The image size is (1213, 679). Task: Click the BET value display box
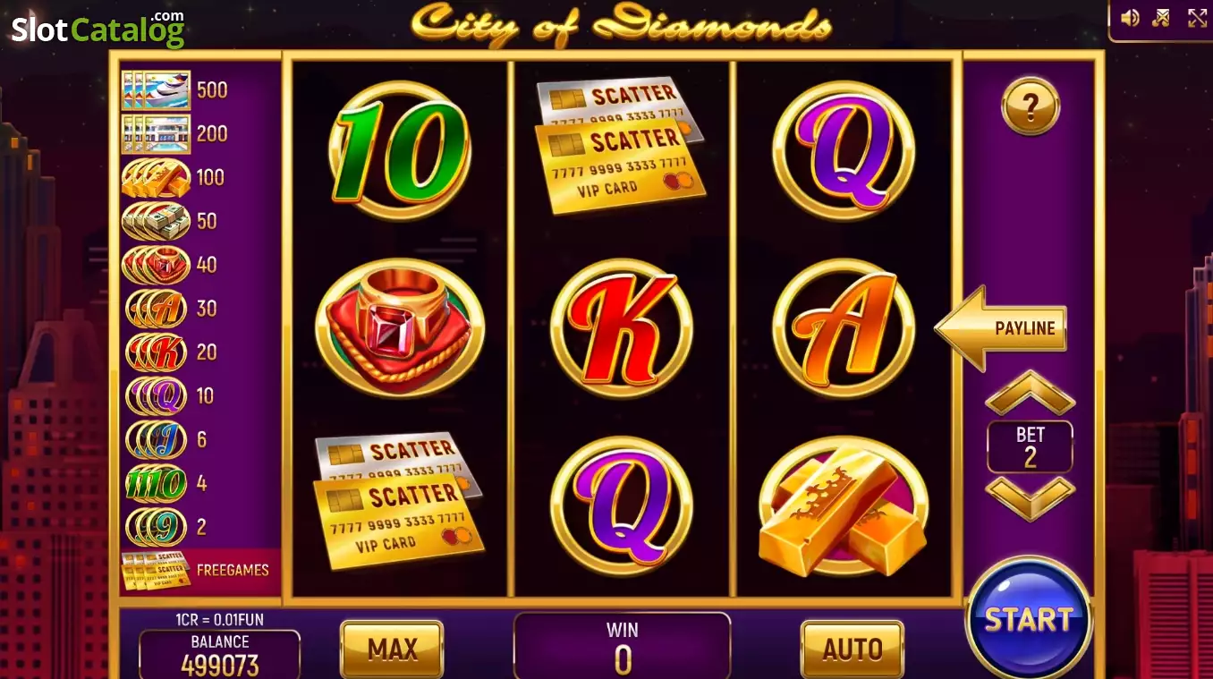1030,446
